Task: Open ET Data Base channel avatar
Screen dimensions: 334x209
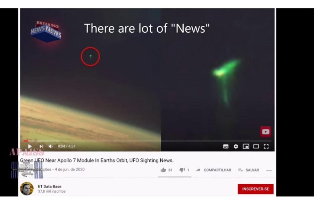Action: [x=27, y=189]
